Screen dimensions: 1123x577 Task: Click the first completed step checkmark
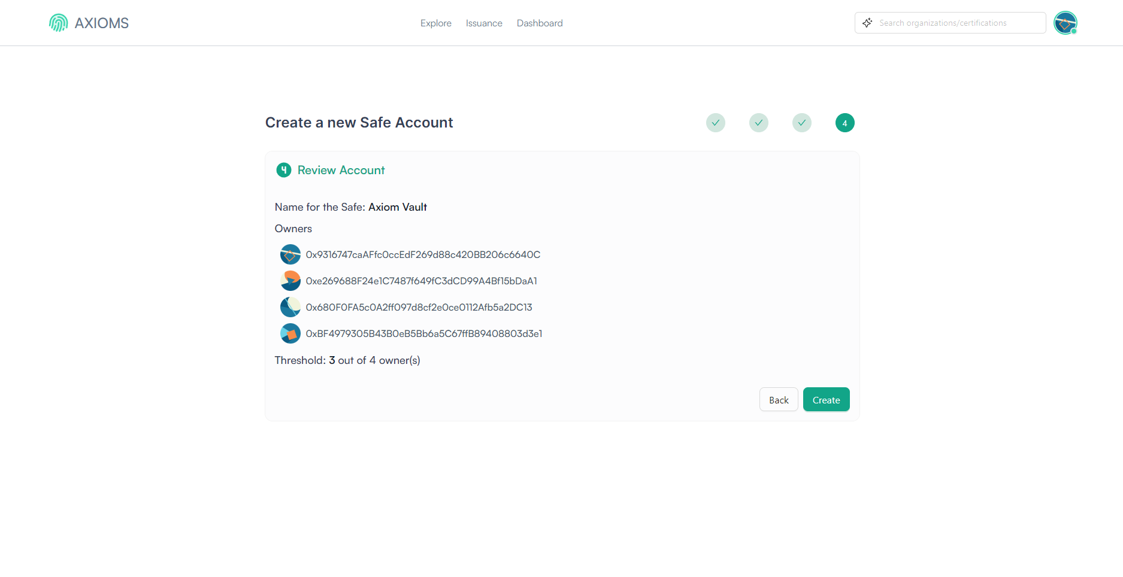(x=715, y=123)
